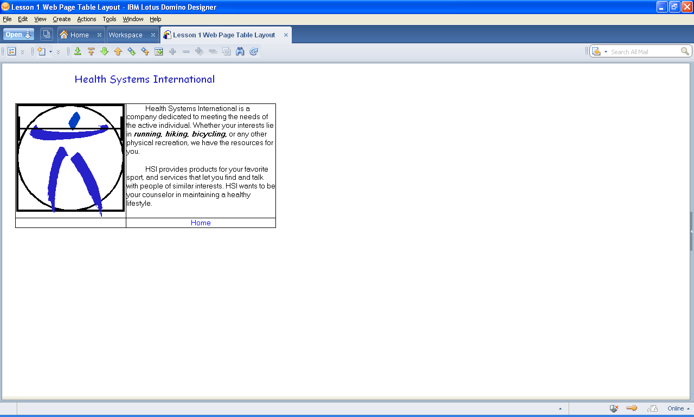Open the Create menu
This screenshot has height=417, width=694.
click(61, 19)
